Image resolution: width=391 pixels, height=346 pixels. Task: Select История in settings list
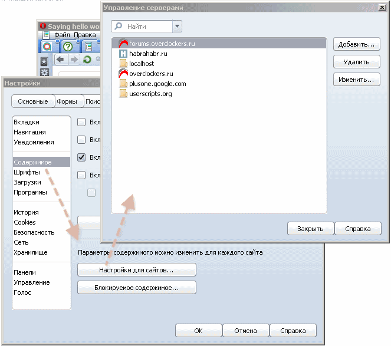[x=41, y=212]
